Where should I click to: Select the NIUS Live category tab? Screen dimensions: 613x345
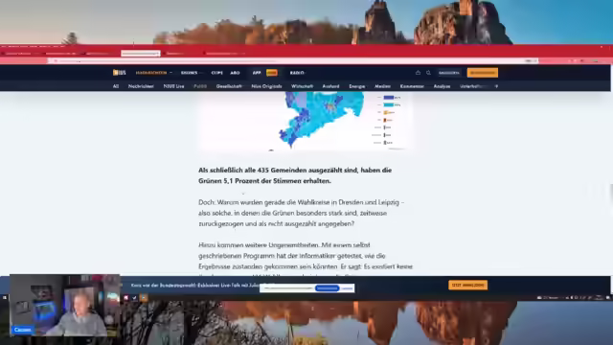tap(173, 86)
